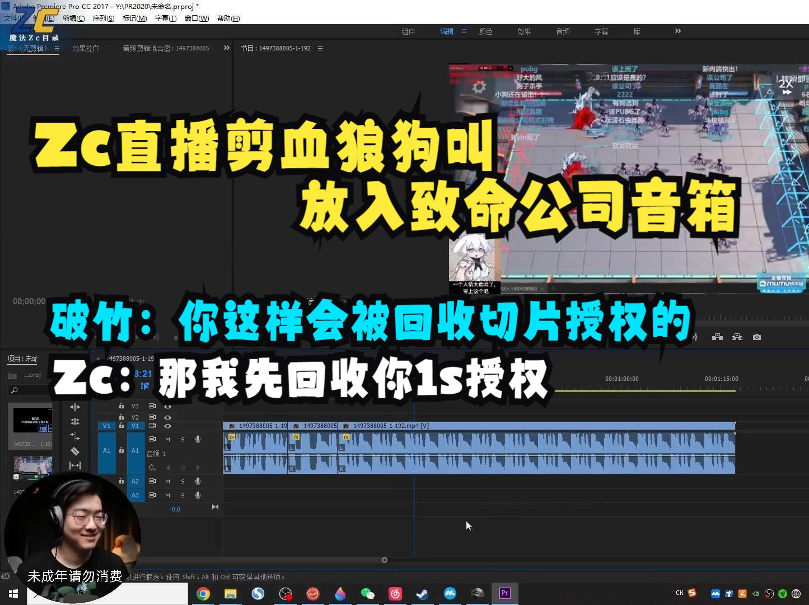Viewport: 809px width, 605px height.
Task: Open Steam from taskbar
Action: tap(423, 594)
